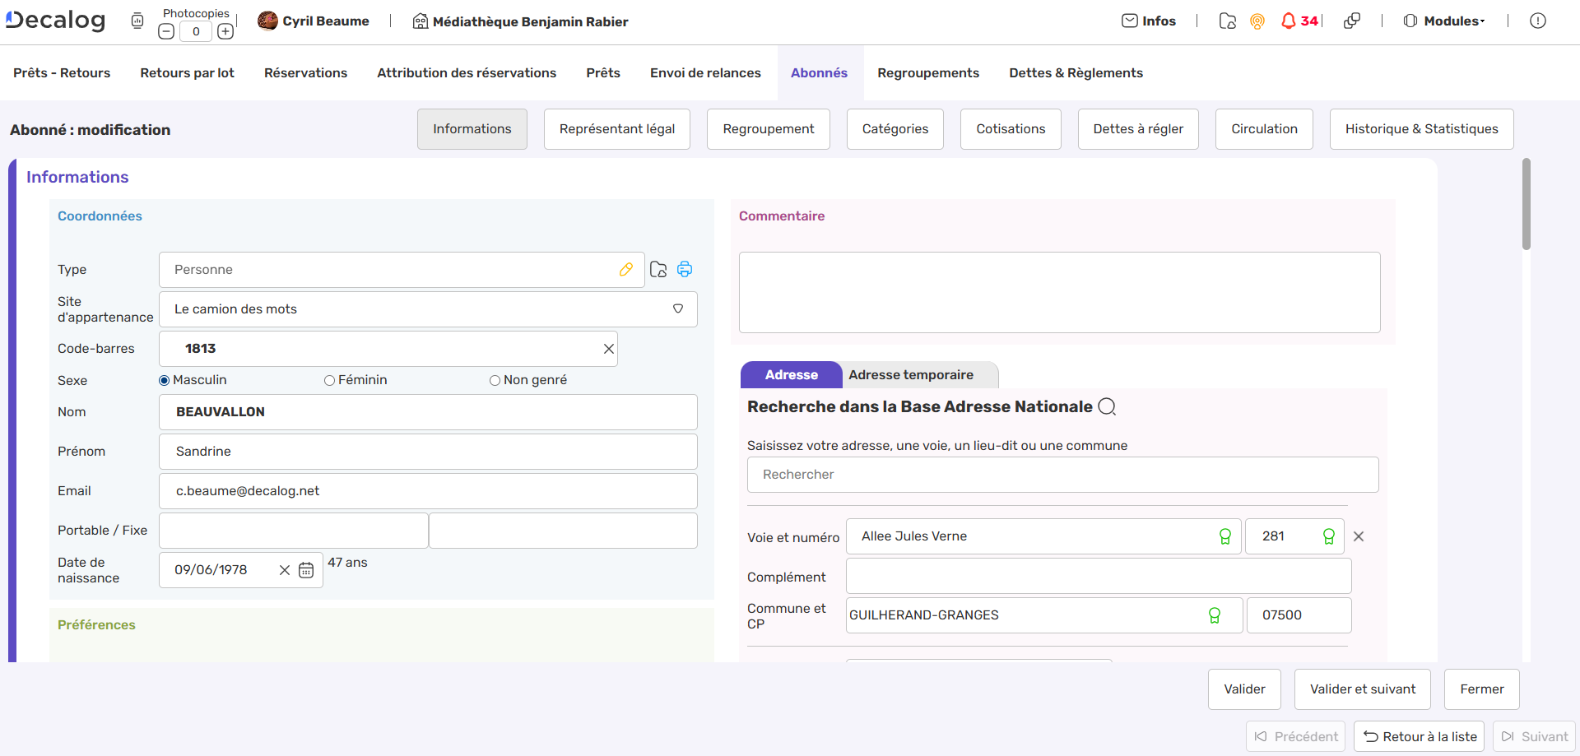Select the Féminin radio button
The image size is (1580, 756).
point(329,380)
